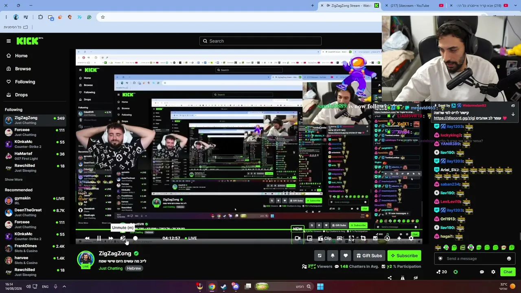Open a new browser tab

(313, 6)
